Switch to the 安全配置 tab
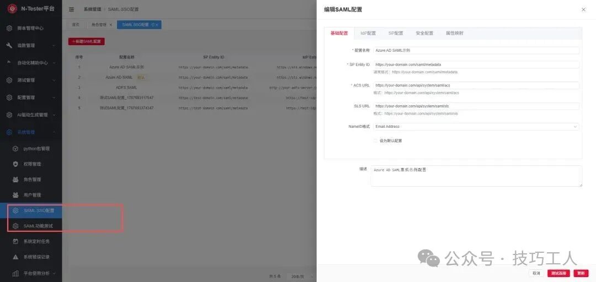Image resolution: width=596 pixels, height=282 pixels. (424, 33)
